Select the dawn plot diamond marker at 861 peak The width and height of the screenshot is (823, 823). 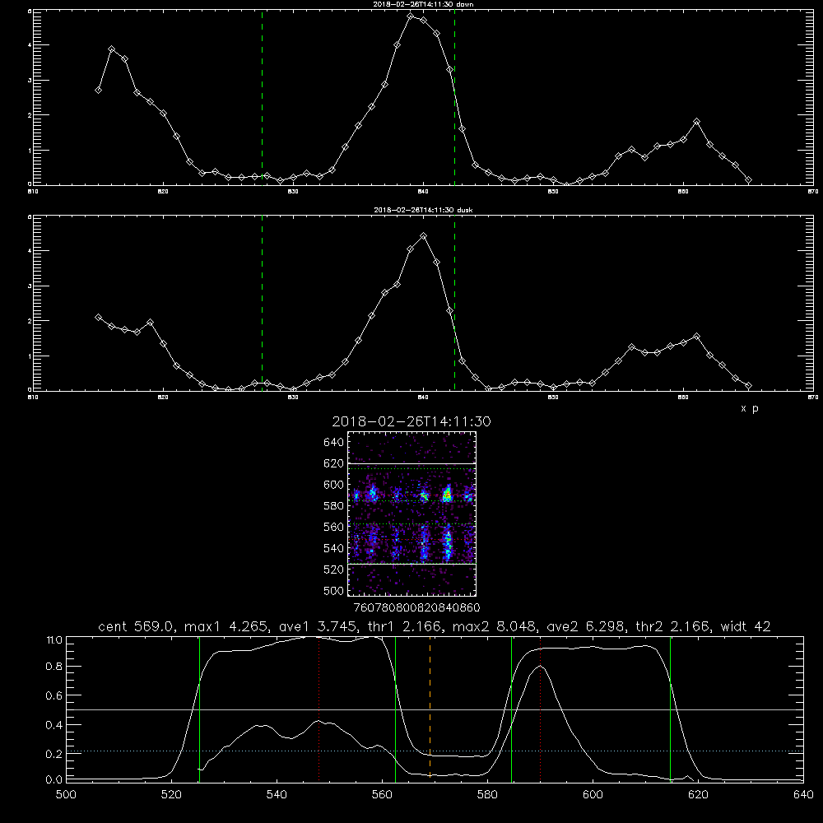tap(696, 122)
